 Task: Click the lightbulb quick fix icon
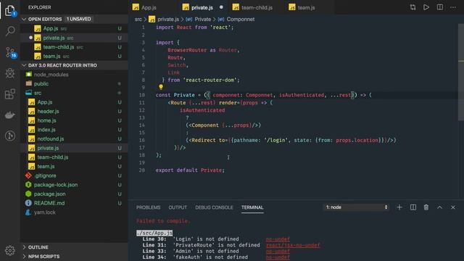161,87
